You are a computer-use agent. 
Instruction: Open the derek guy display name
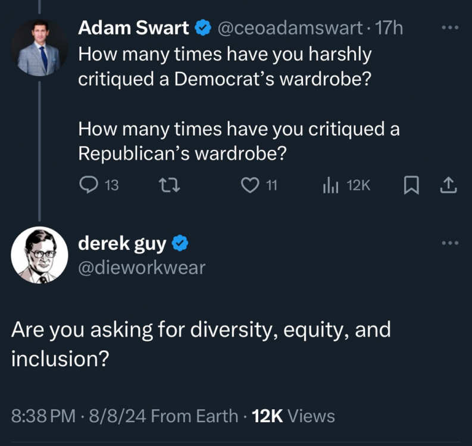tap(122, 243)
